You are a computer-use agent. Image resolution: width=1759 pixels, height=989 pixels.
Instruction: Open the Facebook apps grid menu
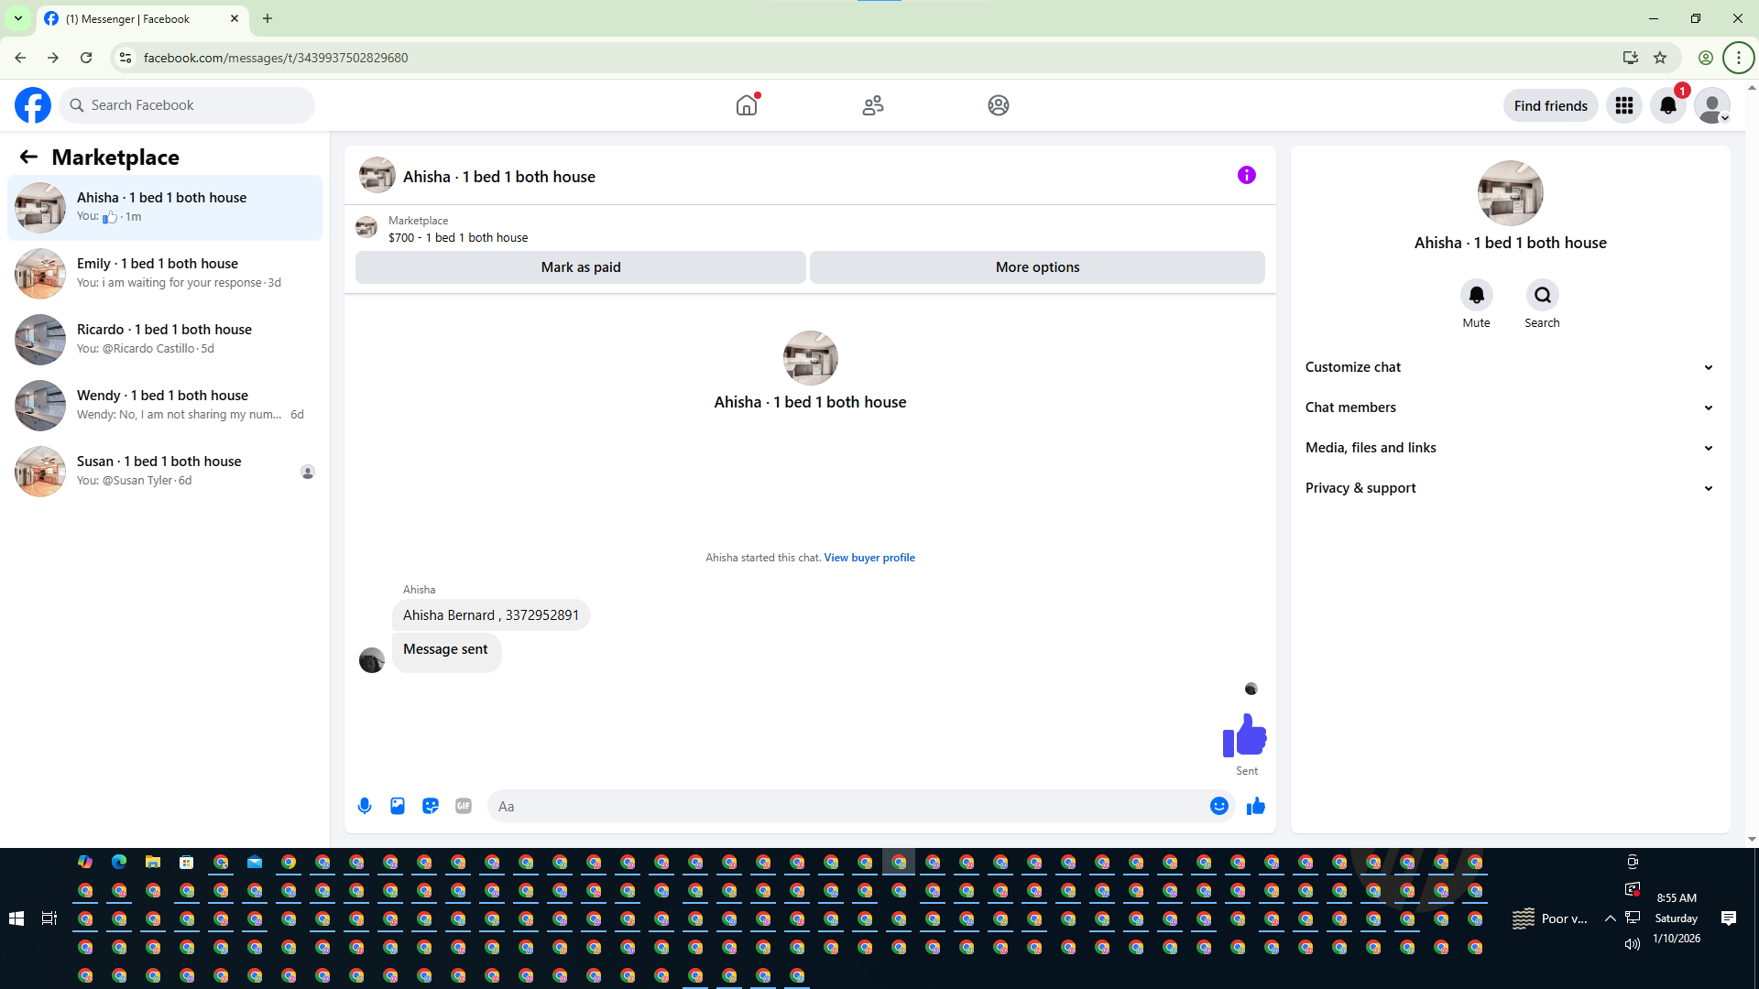tap(1624, 105)
